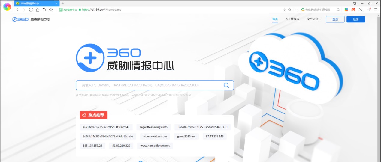Click the magnifier in the browser search box
Viewport: 381px width, 162px height.
338,10
